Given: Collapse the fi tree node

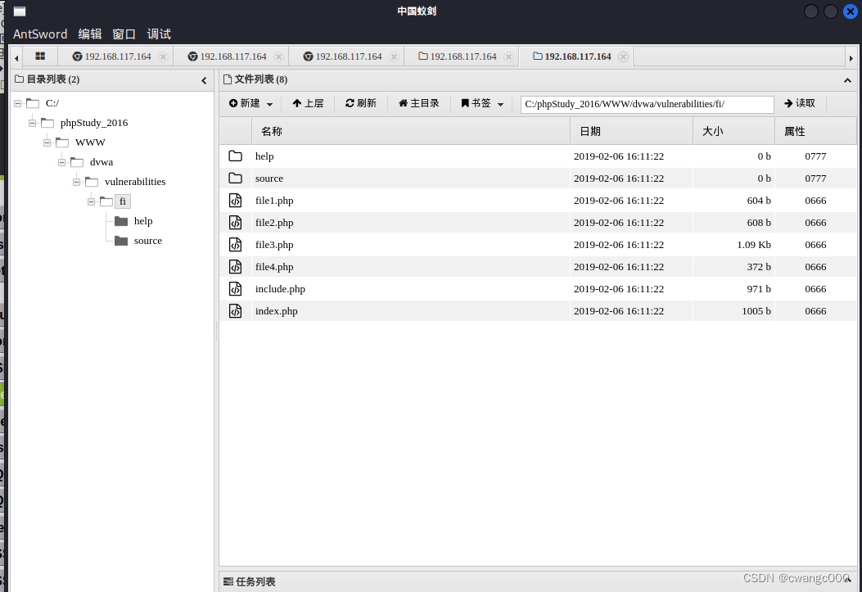Looking at the screenshot, I should [x=91, y=201].
